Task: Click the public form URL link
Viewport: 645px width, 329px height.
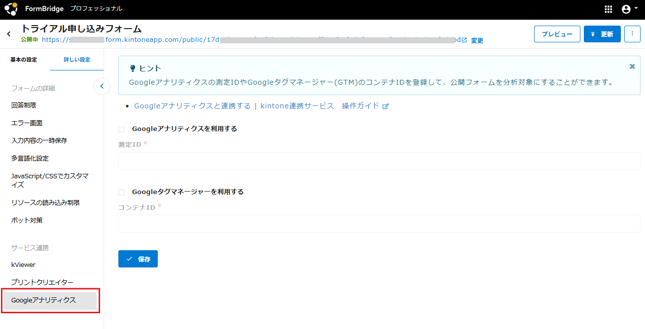Action: 251,40
